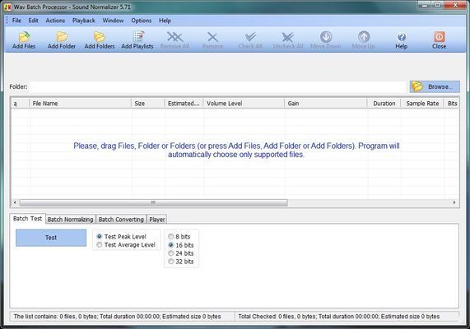
Task: Click the Add Files toolbar icon
Action: (x=24, y=40)
